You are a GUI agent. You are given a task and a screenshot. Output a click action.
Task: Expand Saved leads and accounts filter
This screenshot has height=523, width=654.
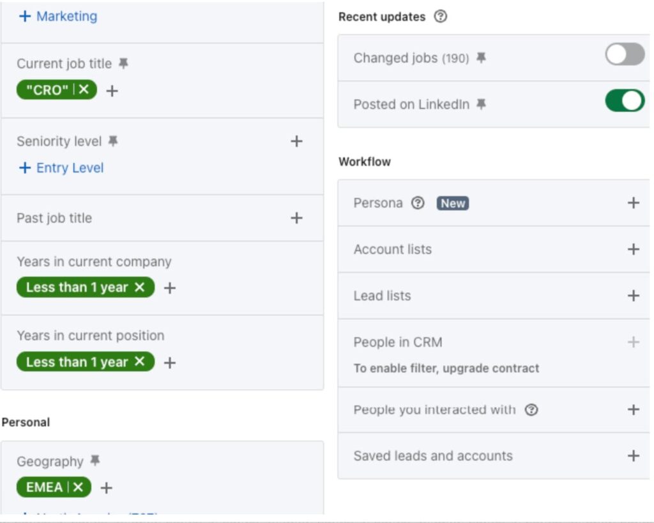point(633,456)
